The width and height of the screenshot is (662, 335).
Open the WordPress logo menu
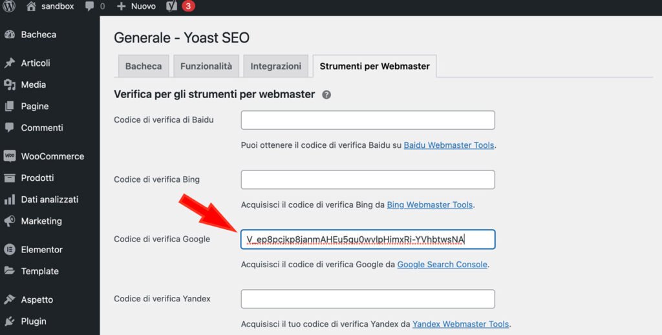point(9,6)
